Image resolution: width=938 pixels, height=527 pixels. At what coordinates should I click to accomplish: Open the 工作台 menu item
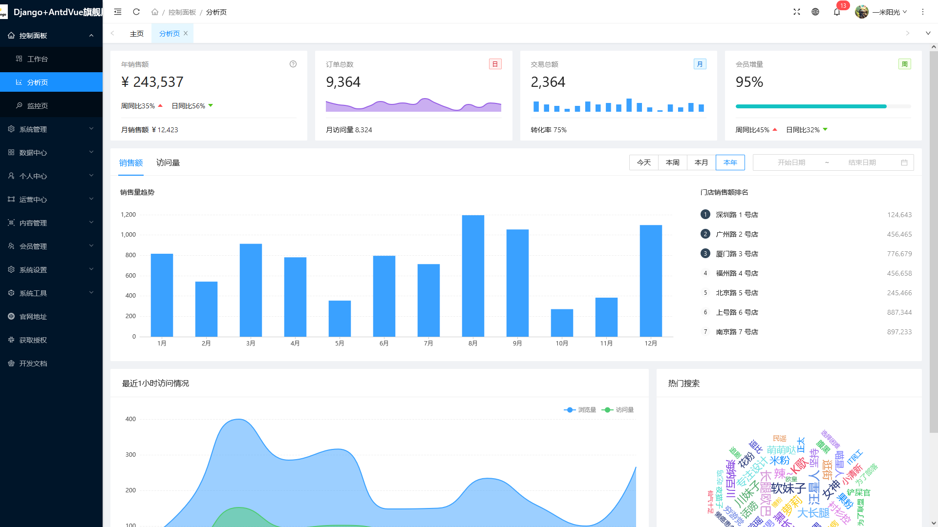[x=38, y=59]
